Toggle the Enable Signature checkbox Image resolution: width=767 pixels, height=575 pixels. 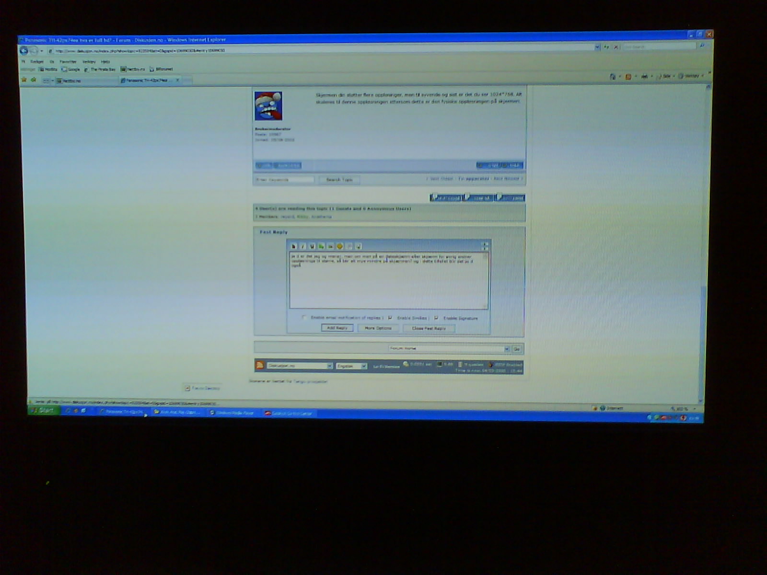(436, 318)
